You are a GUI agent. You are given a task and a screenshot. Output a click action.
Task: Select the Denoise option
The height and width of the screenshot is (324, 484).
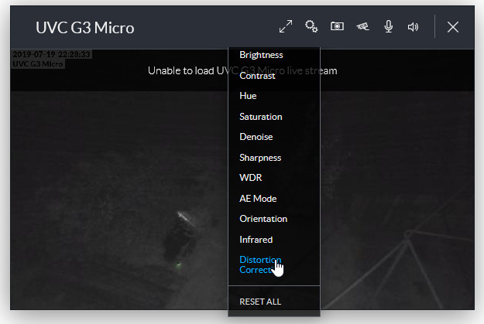[256, 137]
